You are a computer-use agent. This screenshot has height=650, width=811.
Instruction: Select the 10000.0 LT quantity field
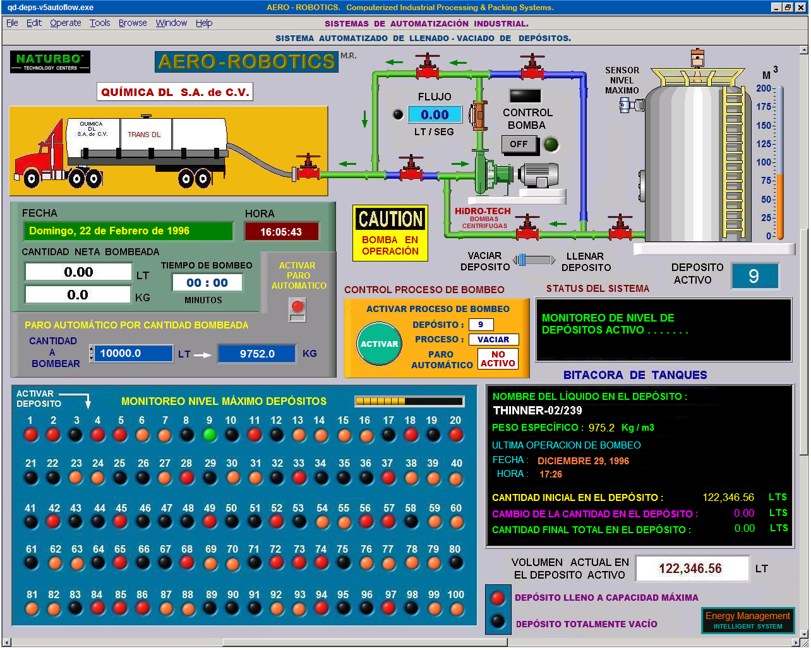coord(135,354)
